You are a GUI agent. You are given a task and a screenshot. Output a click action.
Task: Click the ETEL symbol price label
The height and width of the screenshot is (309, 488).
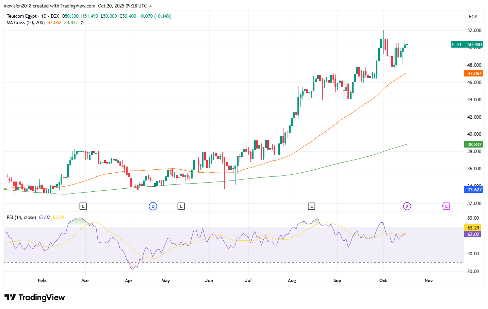click(x=457, y=45)
